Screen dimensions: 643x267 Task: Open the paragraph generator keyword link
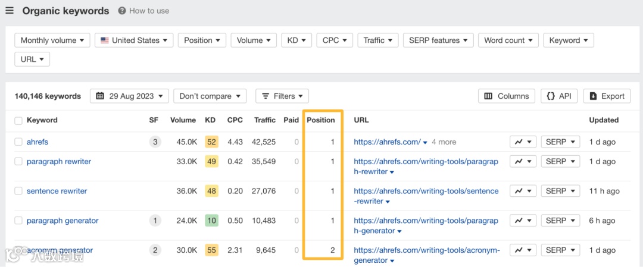[x=63, y=220]
